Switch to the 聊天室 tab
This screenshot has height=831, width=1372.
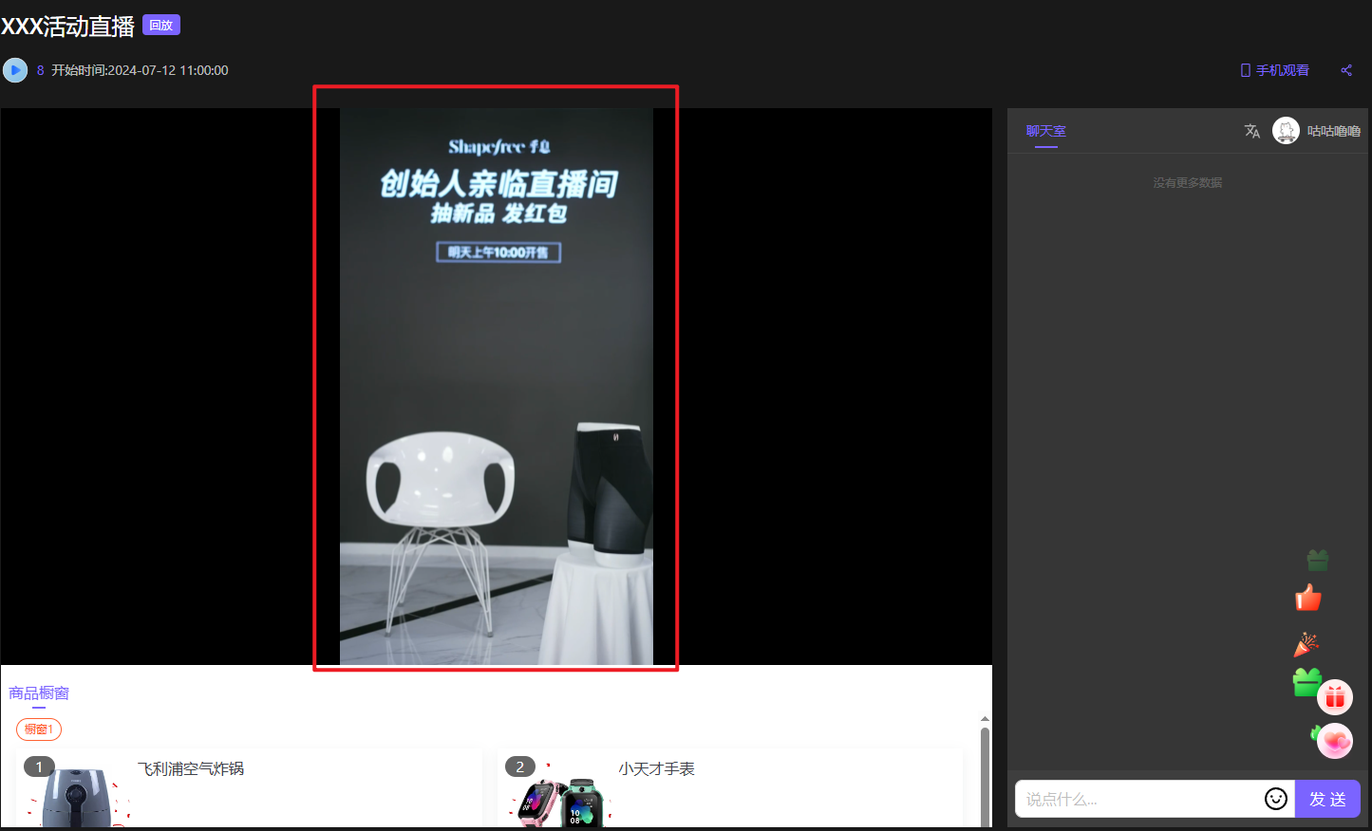(1045, 131)
